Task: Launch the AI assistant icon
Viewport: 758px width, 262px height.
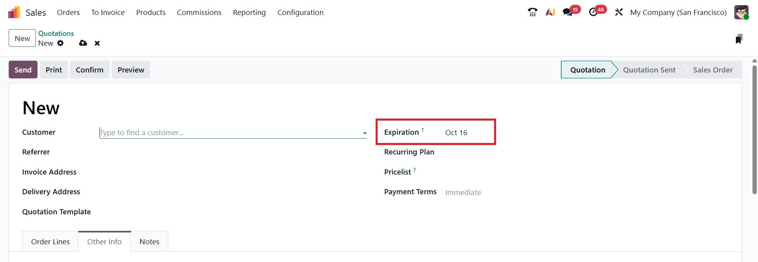Action: pos(550,12)
